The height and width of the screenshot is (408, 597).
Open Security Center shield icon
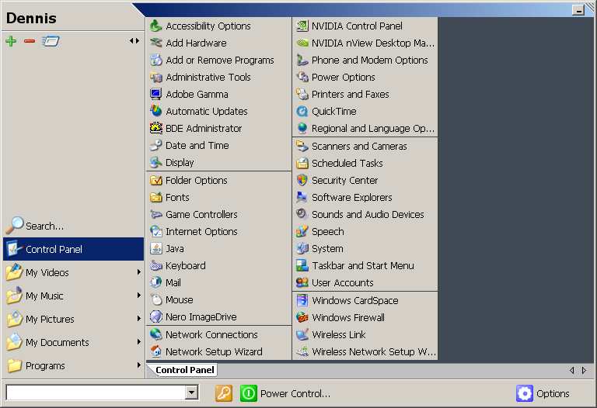pyautogui.click(x=302, y=180)
